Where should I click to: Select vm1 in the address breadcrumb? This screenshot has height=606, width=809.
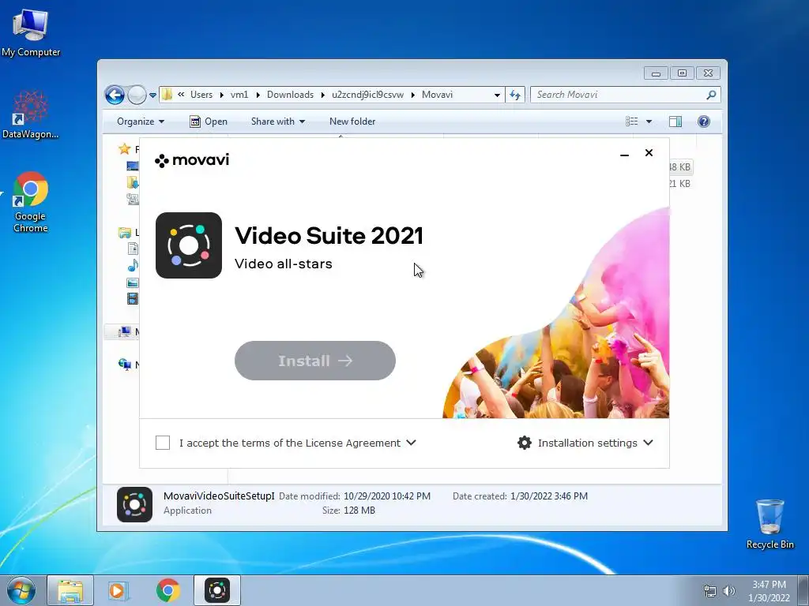(239, 95)
